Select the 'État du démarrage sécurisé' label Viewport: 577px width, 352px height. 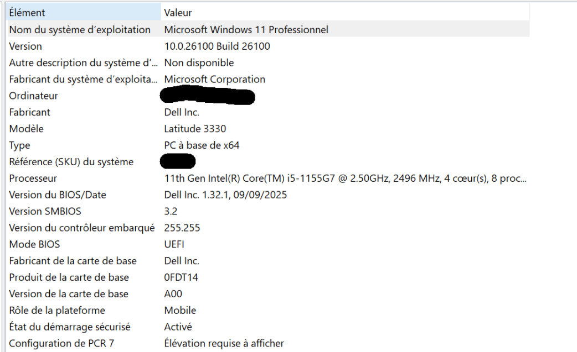[x=70, y=327]
